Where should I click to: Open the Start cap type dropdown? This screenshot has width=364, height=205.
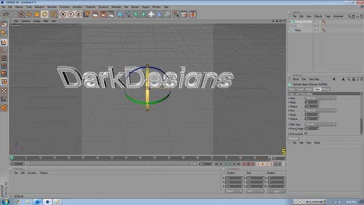pos(320,98)
